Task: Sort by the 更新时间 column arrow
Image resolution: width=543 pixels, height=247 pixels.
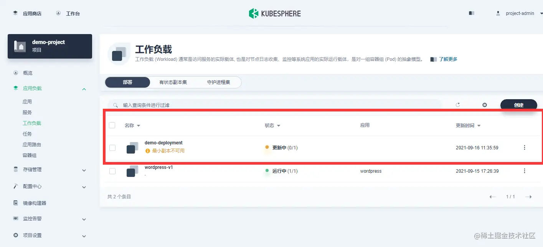Action: tap(479, 126)
